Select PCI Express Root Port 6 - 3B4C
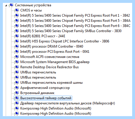Viewport: 135px width, 119px height. [75, 26]
